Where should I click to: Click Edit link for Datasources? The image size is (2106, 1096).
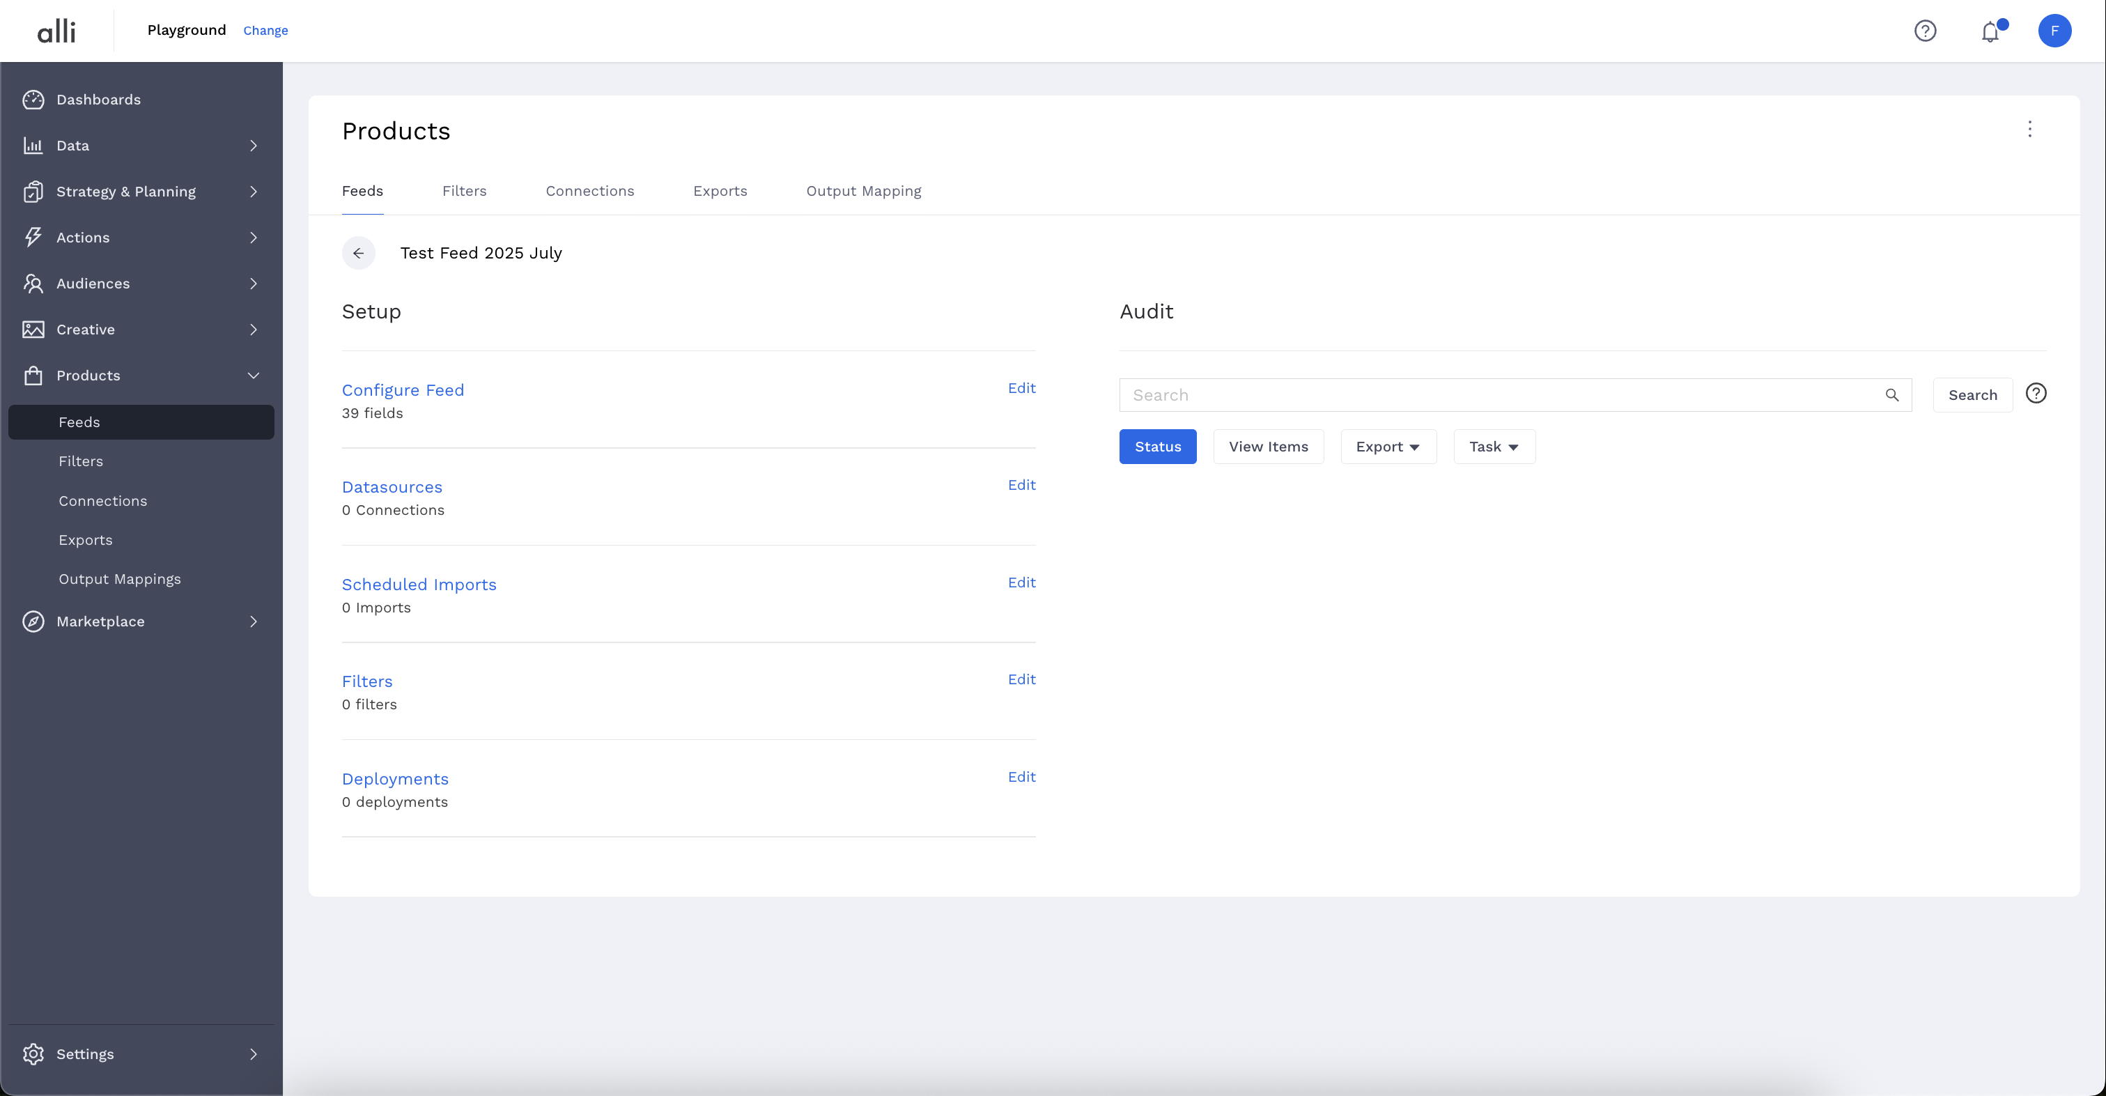tap(1021, 485)
